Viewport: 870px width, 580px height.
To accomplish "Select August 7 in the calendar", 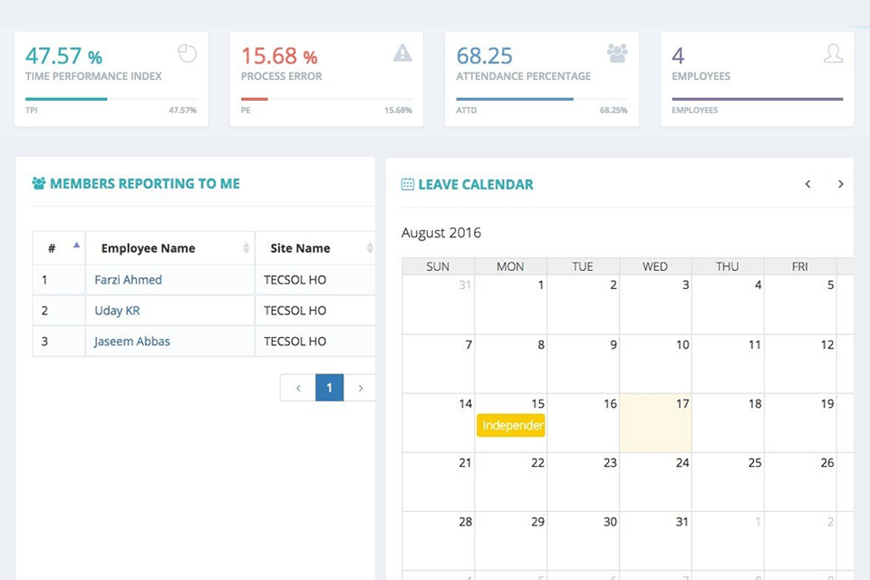I will (x=439, y=363).
